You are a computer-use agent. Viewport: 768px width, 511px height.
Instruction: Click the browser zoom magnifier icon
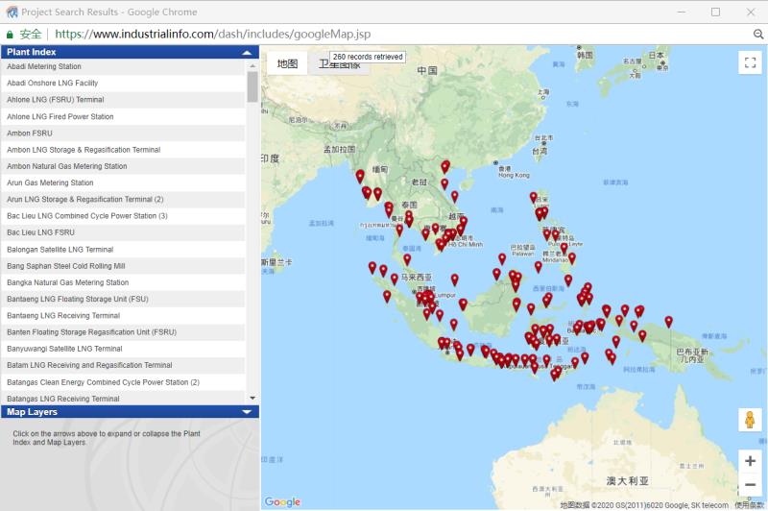(757, 34)
